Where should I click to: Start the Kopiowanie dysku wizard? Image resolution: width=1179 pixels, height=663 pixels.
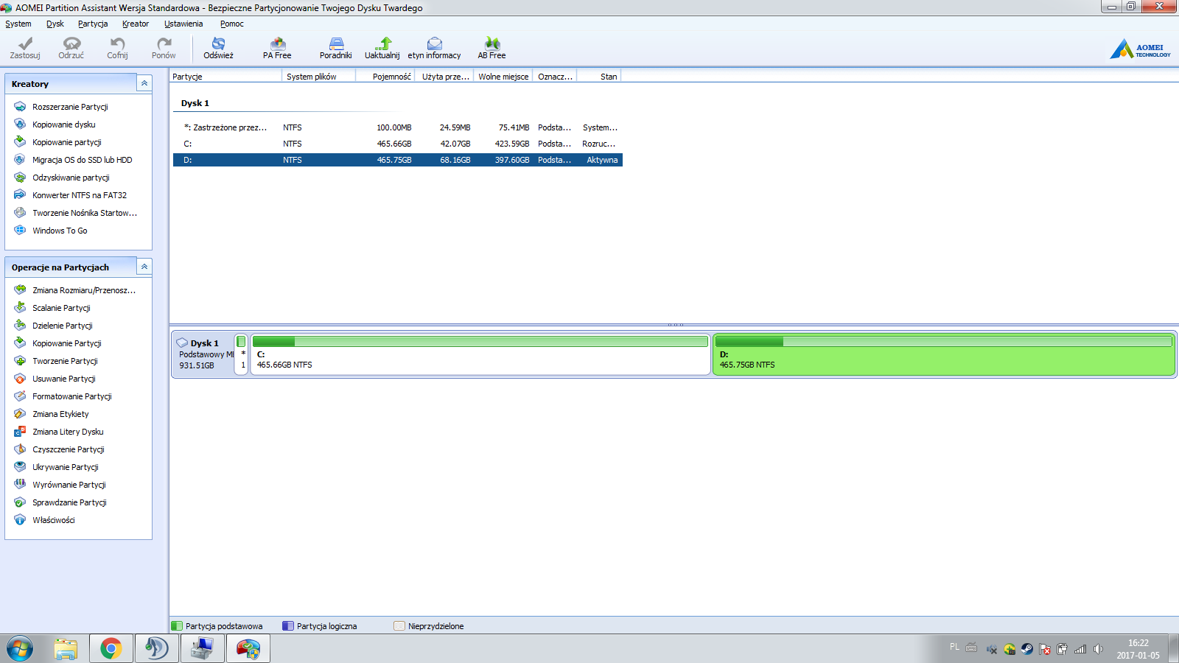pyautogui.click(x=64, y=124)
